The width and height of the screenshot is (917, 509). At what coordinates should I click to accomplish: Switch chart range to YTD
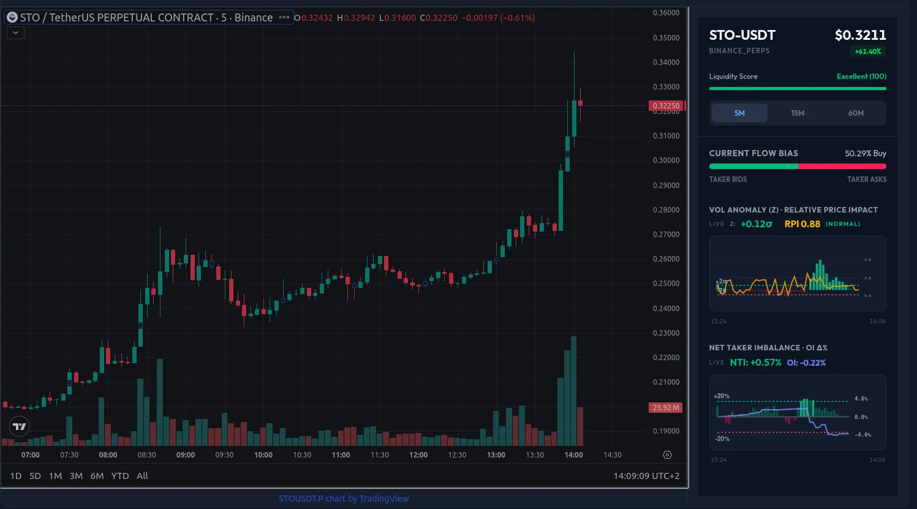pyautogui.click(x=120, y=475)
